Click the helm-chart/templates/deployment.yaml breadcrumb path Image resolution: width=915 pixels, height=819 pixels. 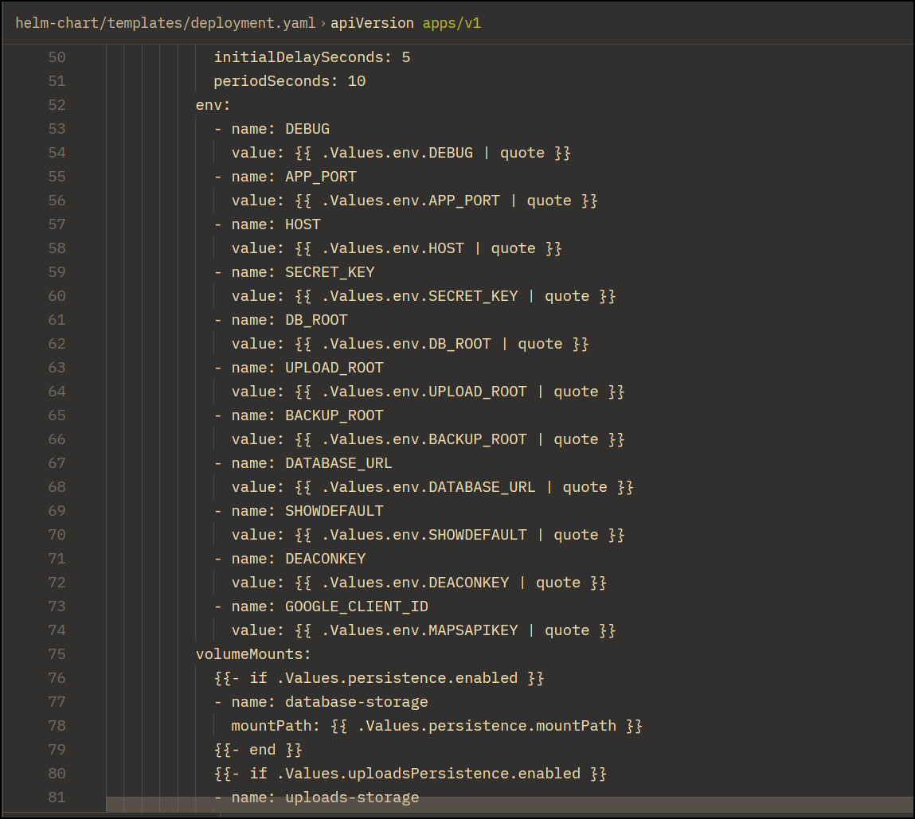tap(165, 23)
